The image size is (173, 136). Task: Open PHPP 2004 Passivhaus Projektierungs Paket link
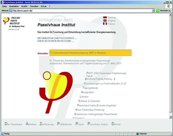pos(106,75)
